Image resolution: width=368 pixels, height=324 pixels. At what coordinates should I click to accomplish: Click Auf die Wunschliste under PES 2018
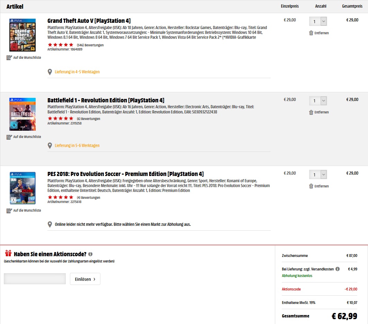coord(27,210)
